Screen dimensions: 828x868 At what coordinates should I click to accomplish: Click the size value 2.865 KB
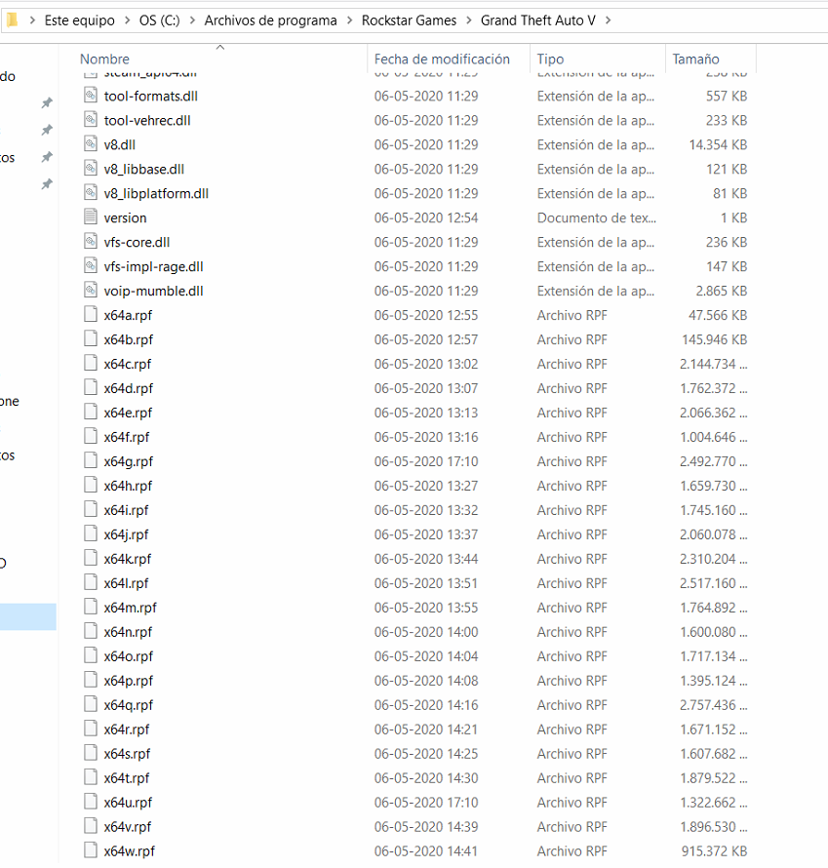tap(722, 292)
